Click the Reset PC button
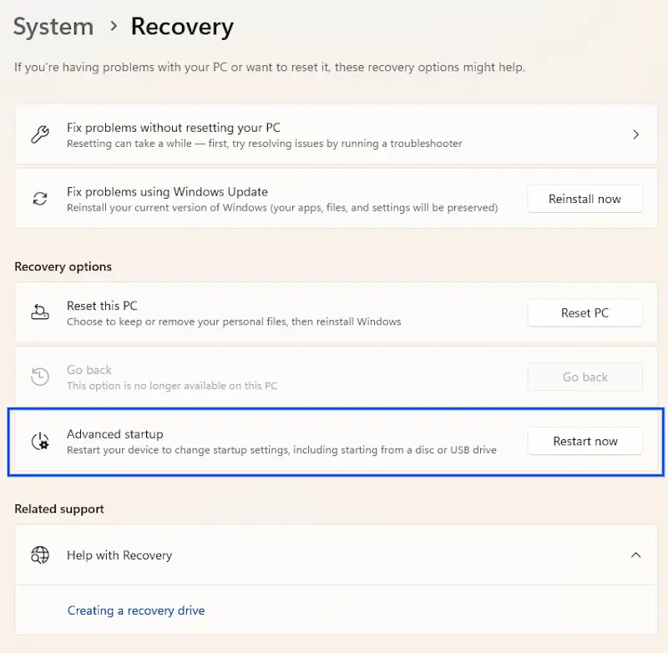This screenshot has width=668, height=653. coord(584,312)
